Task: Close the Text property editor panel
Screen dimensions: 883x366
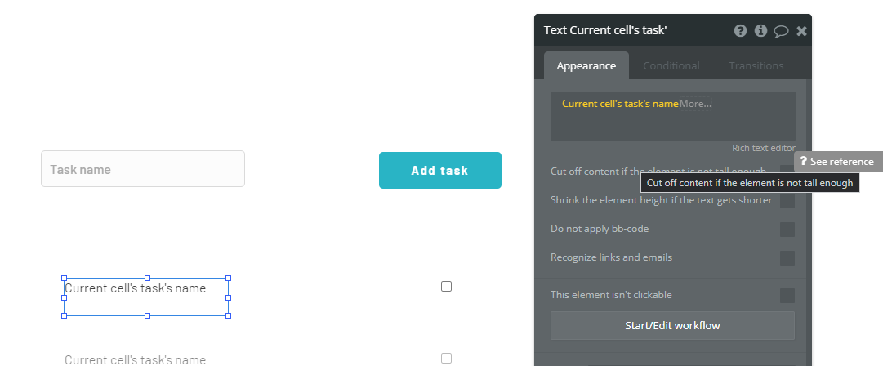Action: coord(801,31)
